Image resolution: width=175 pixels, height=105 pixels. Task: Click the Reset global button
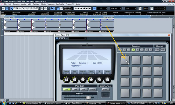pyautogui.click(x=163, y=50)
